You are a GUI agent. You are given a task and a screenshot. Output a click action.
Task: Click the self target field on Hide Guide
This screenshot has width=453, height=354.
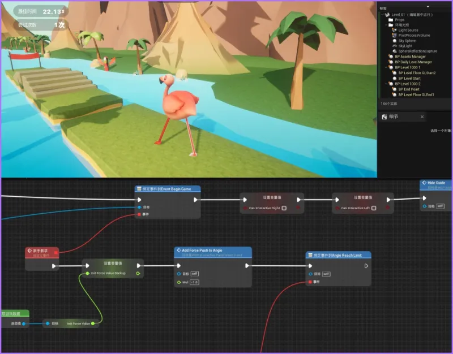(x=440, y=206)
